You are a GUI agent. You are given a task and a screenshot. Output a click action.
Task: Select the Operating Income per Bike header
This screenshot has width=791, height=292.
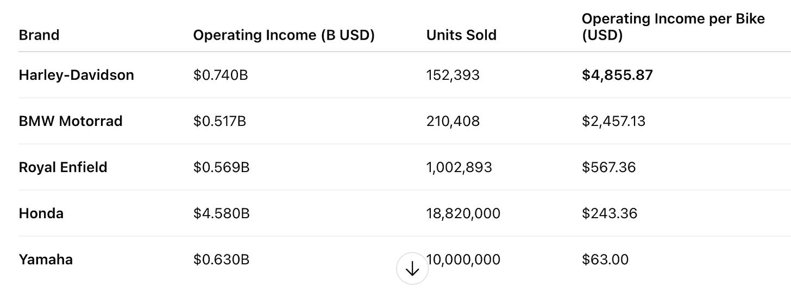coord(673,27)
